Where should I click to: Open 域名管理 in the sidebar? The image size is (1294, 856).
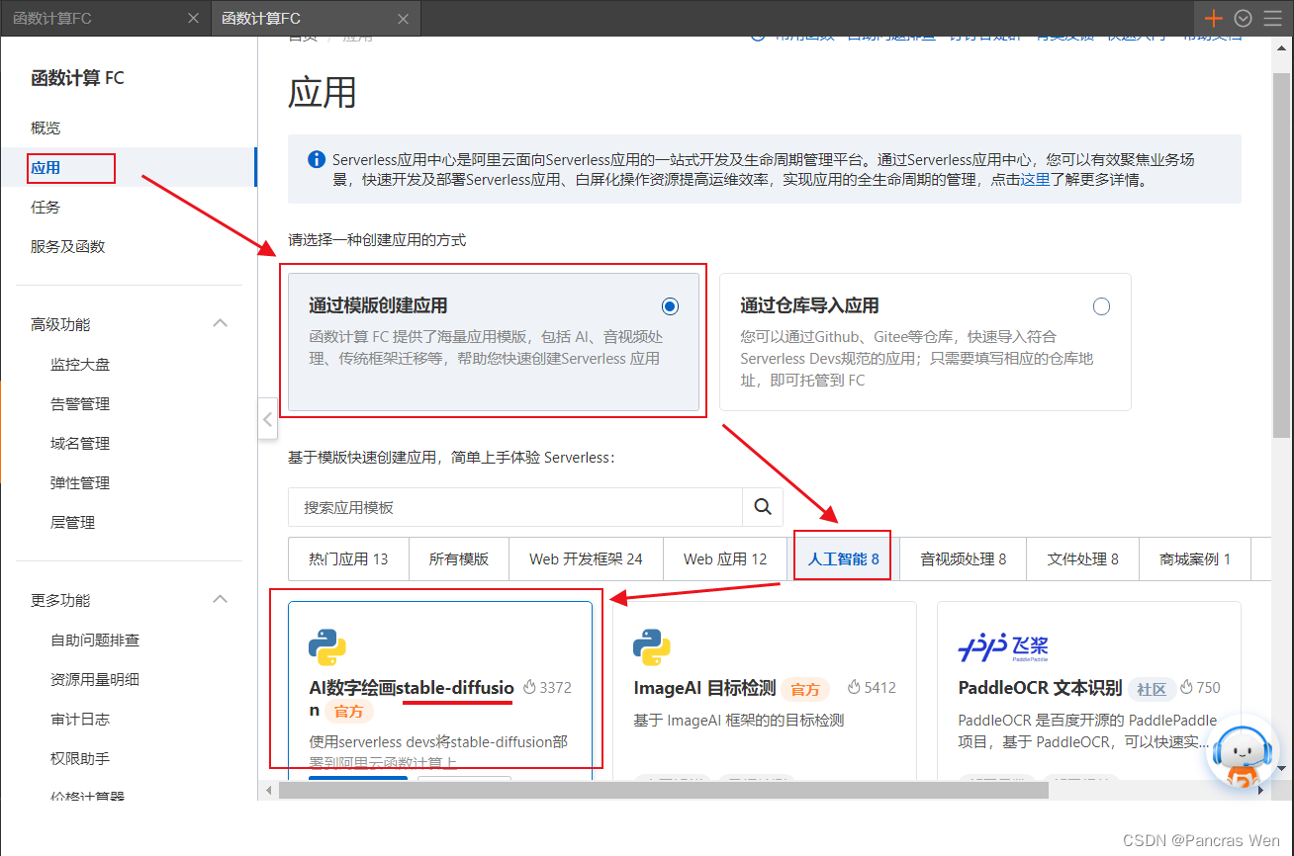[80, 443]
